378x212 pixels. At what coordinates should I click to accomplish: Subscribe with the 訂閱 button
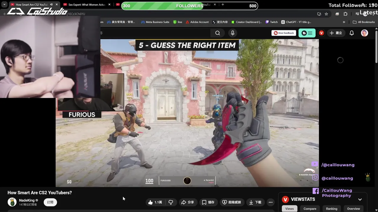pyautogui.click(x=50, y=202)
